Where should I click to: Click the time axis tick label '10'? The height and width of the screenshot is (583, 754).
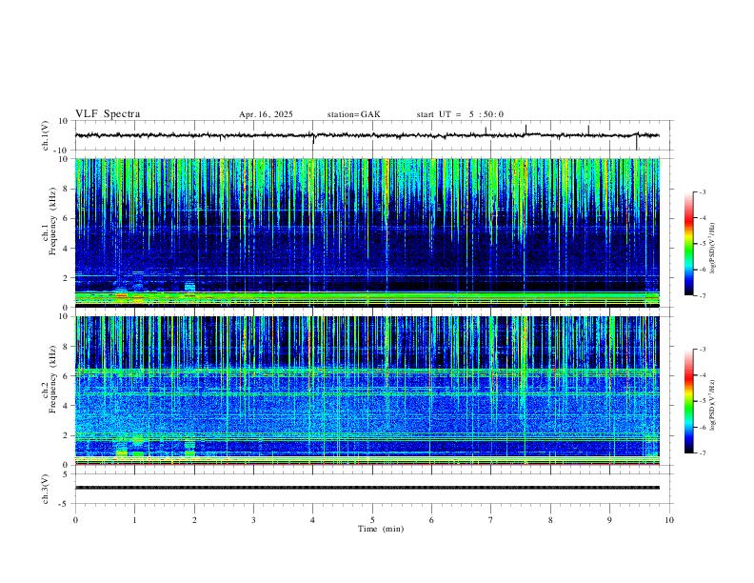coord(669,520)
